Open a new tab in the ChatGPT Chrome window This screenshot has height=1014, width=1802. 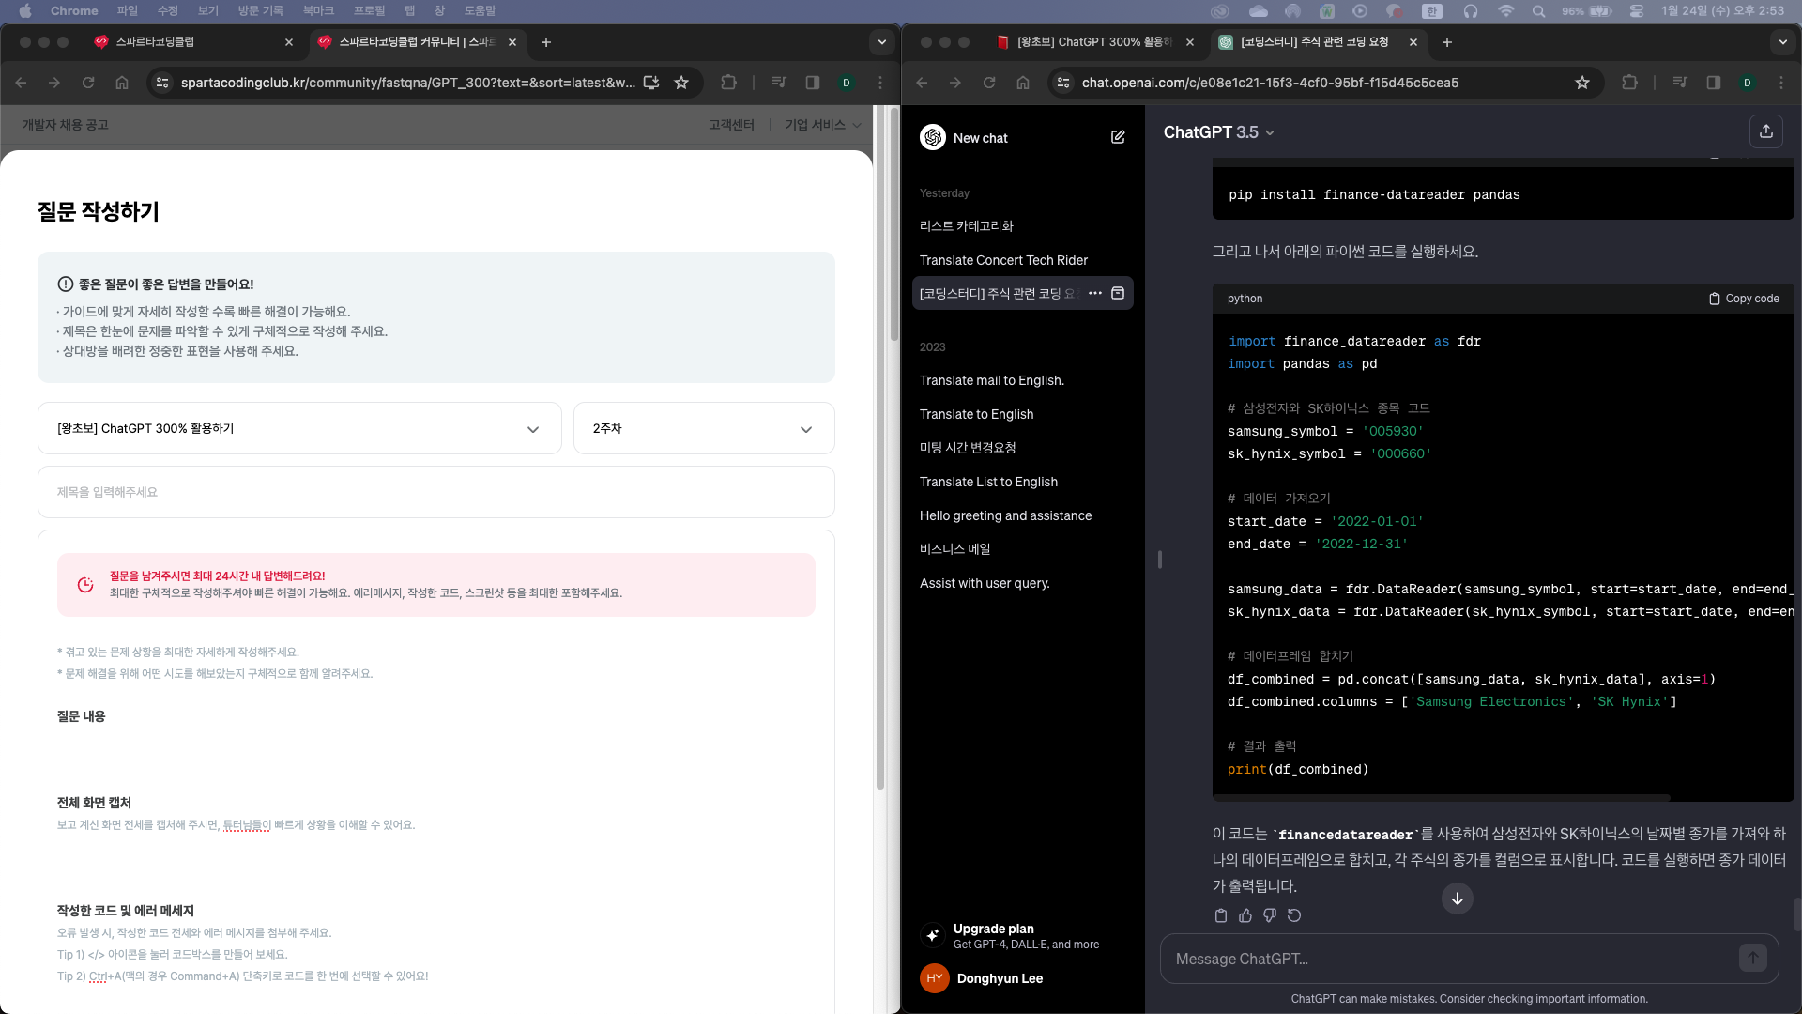pos(1447,42)
